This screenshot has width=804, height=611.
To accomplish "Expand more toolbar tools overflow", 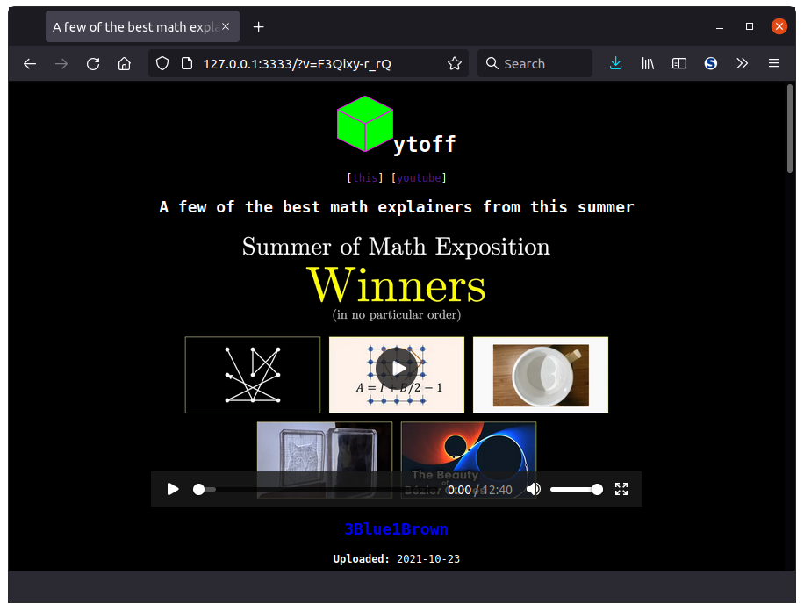I will 742,63.
